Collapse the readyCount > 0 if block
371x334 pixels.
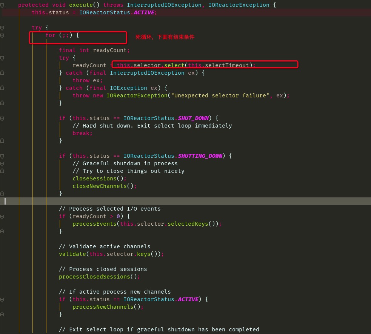2,216
